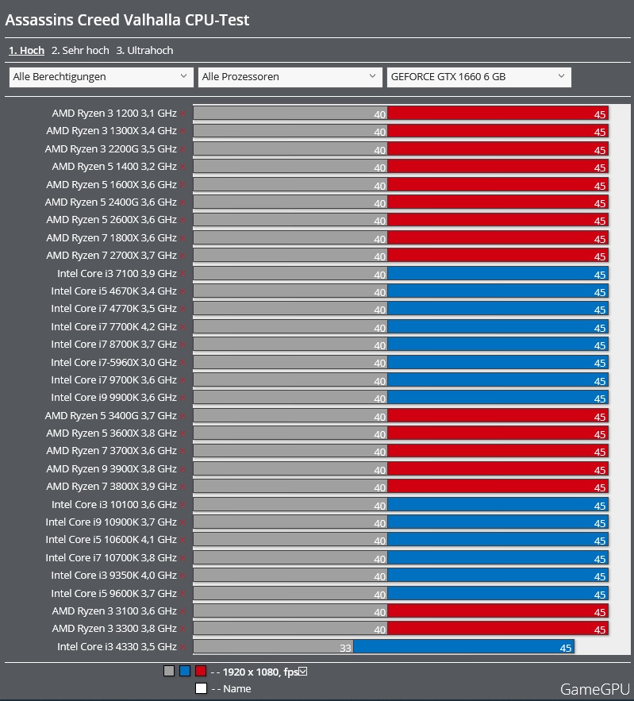Remove AMD Ryzen 5 3400G with x
Viewport: 634px width, 701px height.
[183, 416]
